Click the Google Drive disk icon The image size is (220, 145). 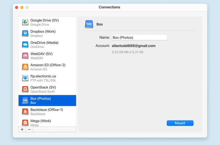(x=25, y=22)
